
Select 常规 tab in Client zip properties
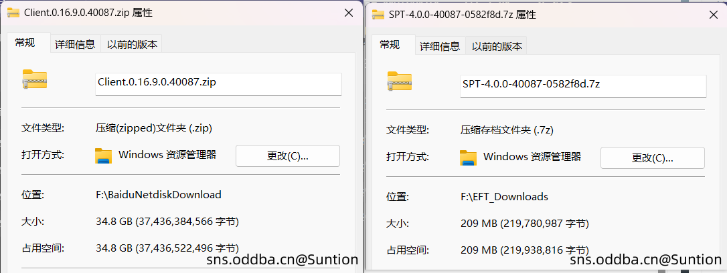[25, 43]
